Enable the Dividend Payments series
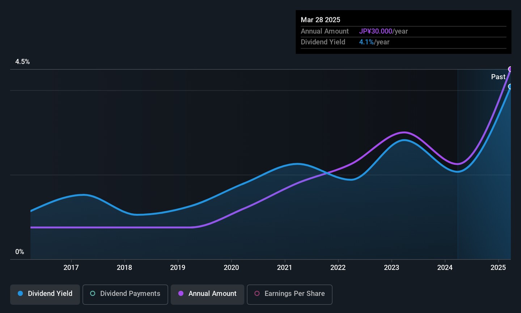Screen dimensions: 521x313 125,294
